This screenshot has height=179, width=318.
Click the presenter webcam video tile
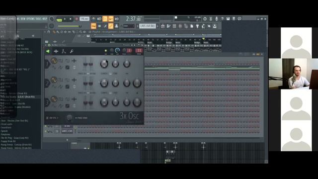(x=293, y=74)
